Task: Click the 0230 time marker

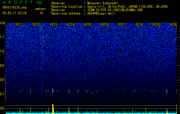Action: click(x=173, y=25)
